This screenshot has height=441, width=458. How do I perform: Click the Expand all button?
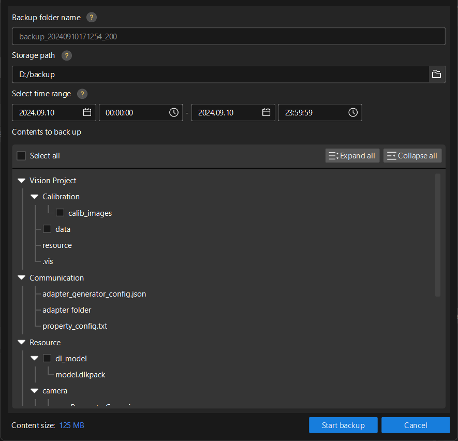tap(352, 155)
